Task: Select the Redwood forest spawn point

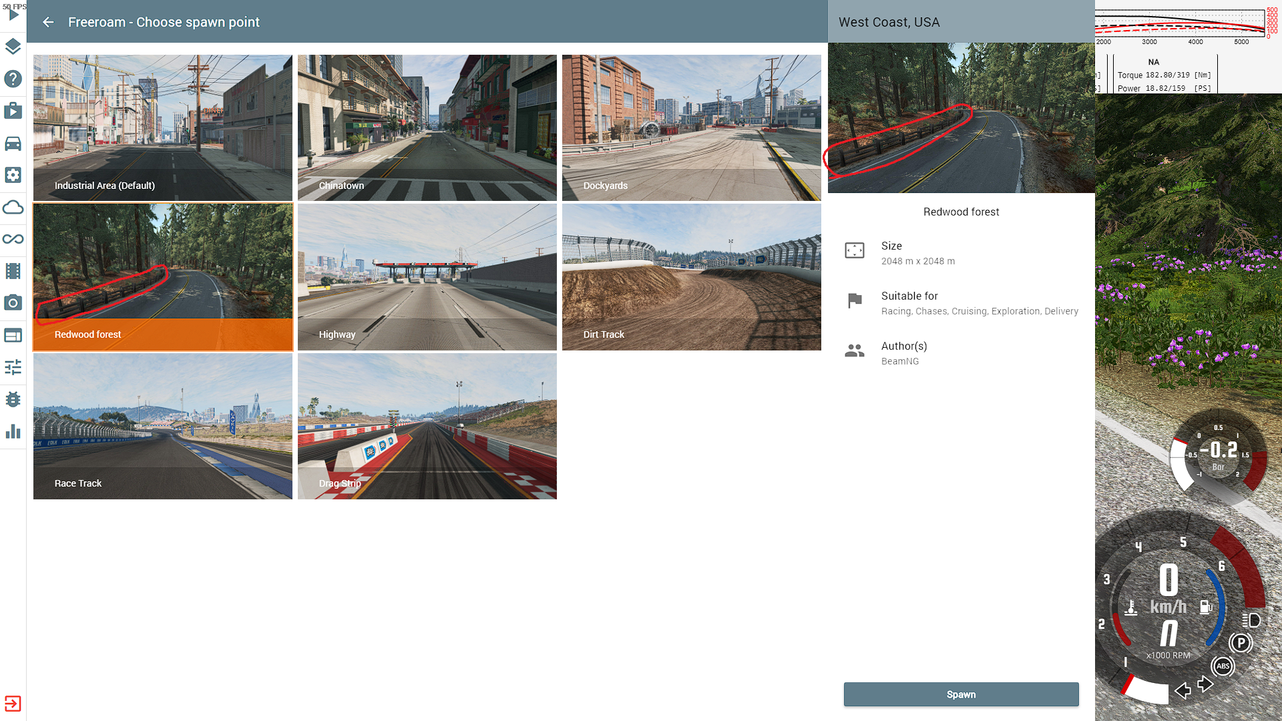Action: point(163,277)
